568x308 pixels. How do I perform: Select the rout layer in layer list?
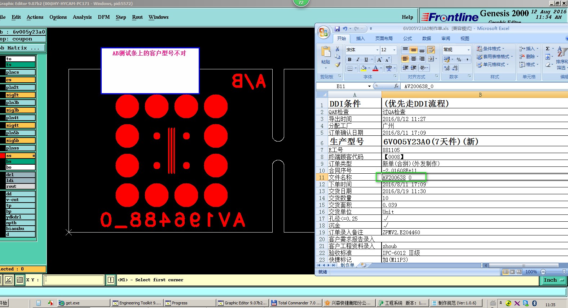[21, 186]
